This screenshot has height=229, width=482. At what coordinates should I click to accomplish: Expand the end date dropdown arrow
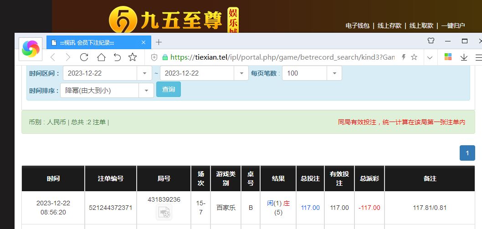241,73
